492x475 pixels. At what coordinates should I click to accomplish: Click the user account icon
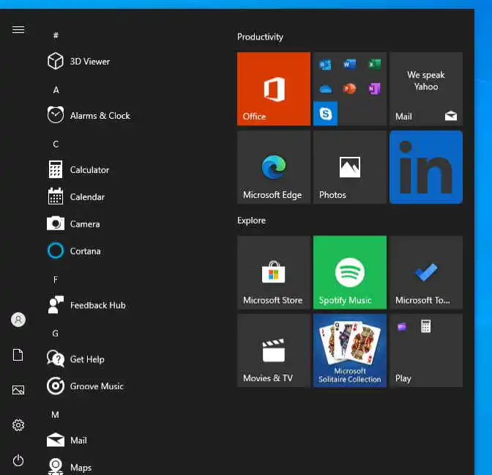coord(18,320)
